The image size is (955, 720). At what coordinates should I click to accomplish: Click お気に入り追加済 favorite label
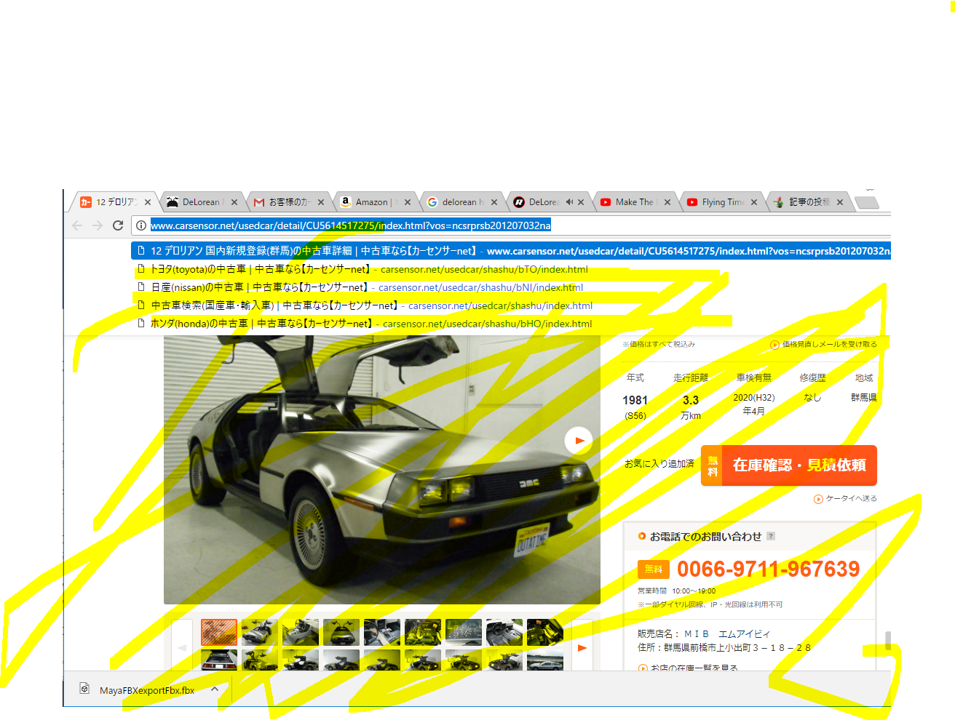tap(659, 463)
